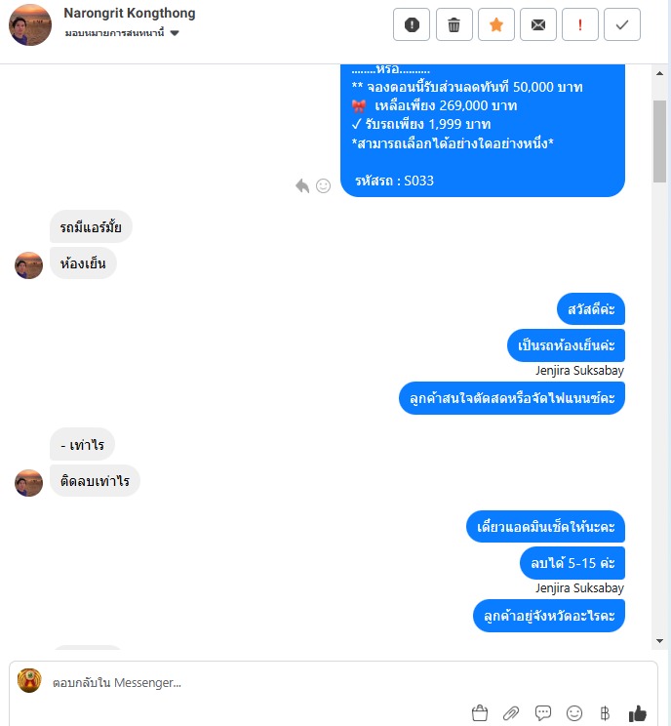The image size is (671, 726).
Task: Open the shopping bag product icon
Action: coord(480,713)
